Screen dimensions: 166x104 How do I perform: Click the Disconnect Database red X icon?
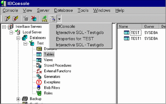[x=34, y=19]
